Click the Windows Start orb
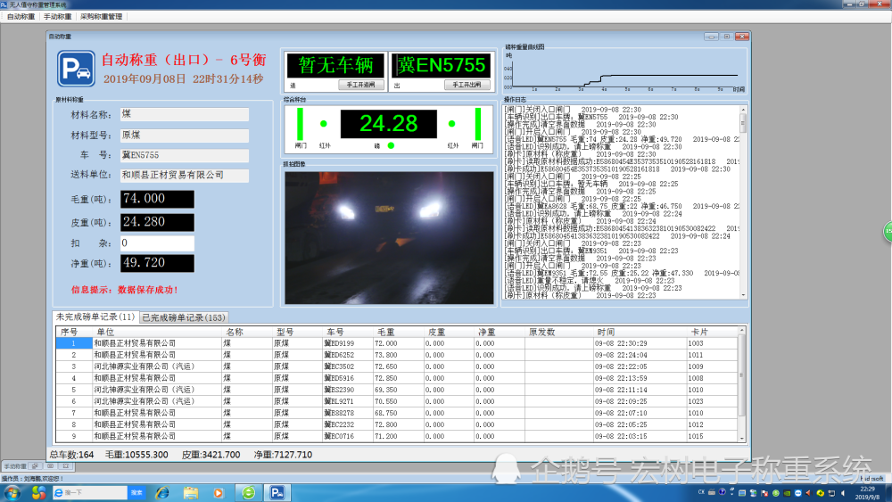This screenshot has height=502, width=892. pos(12,493)
